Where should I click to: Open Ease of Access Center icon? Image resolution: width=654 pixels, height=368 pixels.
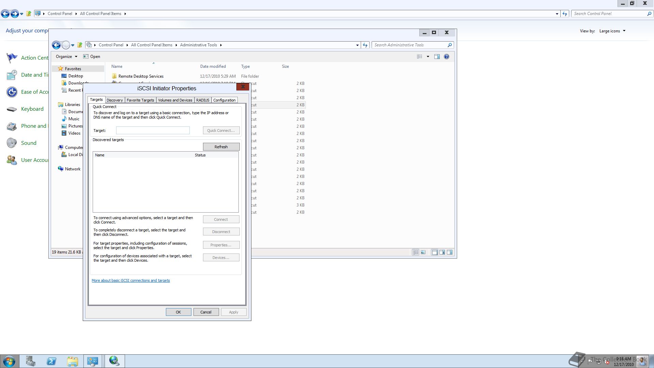[12, 92]
